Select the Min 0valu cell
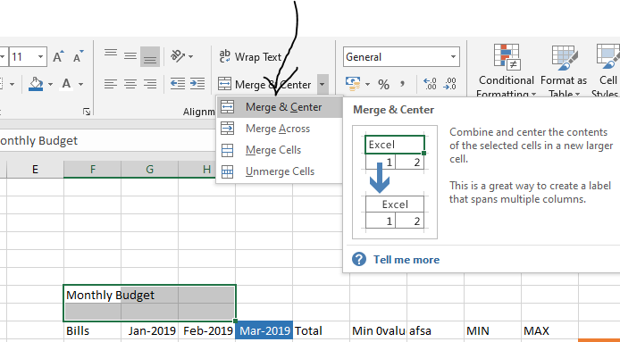Image resolution: width=620 pixels, height=342 pixels. point(379,331)
